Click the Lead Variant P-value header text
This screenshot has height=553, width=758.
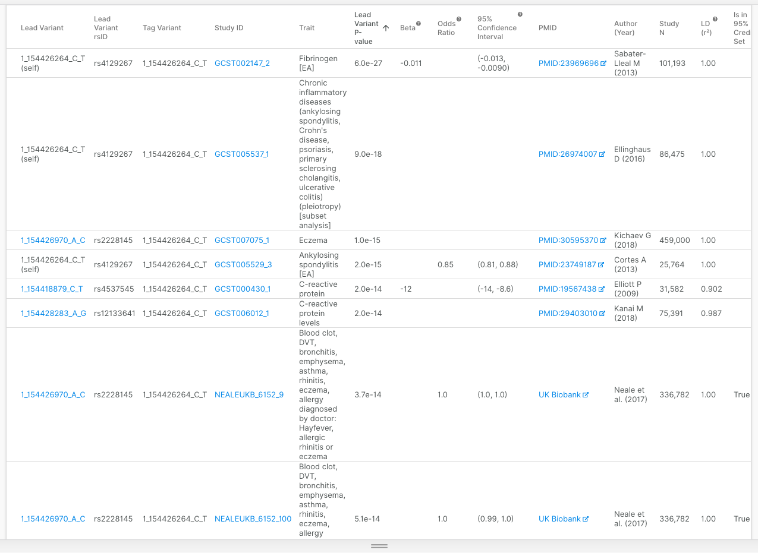pos(366,28)
